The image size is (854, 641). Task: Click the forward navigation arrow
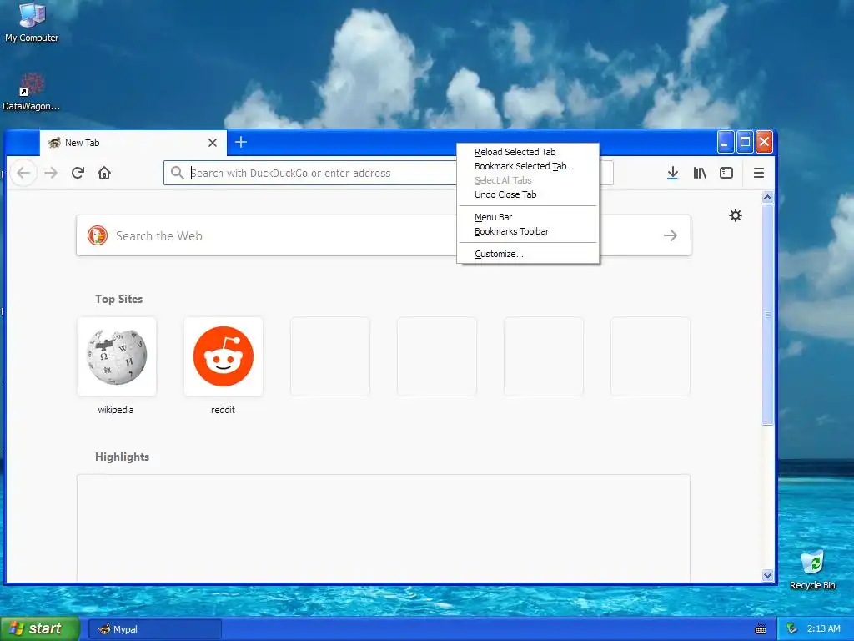click(x=51, y=174)
